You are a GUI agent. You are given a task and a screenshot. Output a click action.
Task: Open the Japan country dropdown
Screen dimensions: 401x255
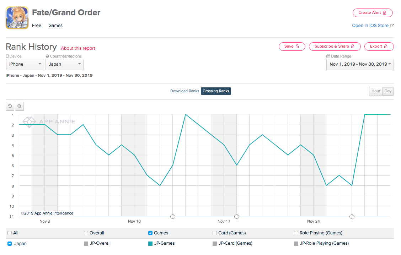[x=64, y=64]
